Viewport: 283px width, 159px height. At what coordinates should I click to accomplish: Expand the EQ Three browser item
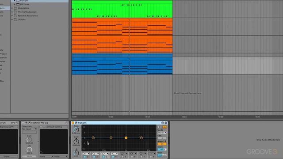(15, 4)
